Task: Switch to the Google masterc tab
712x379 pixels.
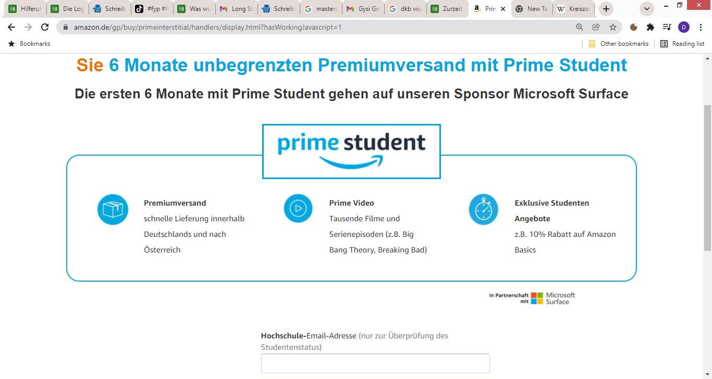Action: [321, 9]
